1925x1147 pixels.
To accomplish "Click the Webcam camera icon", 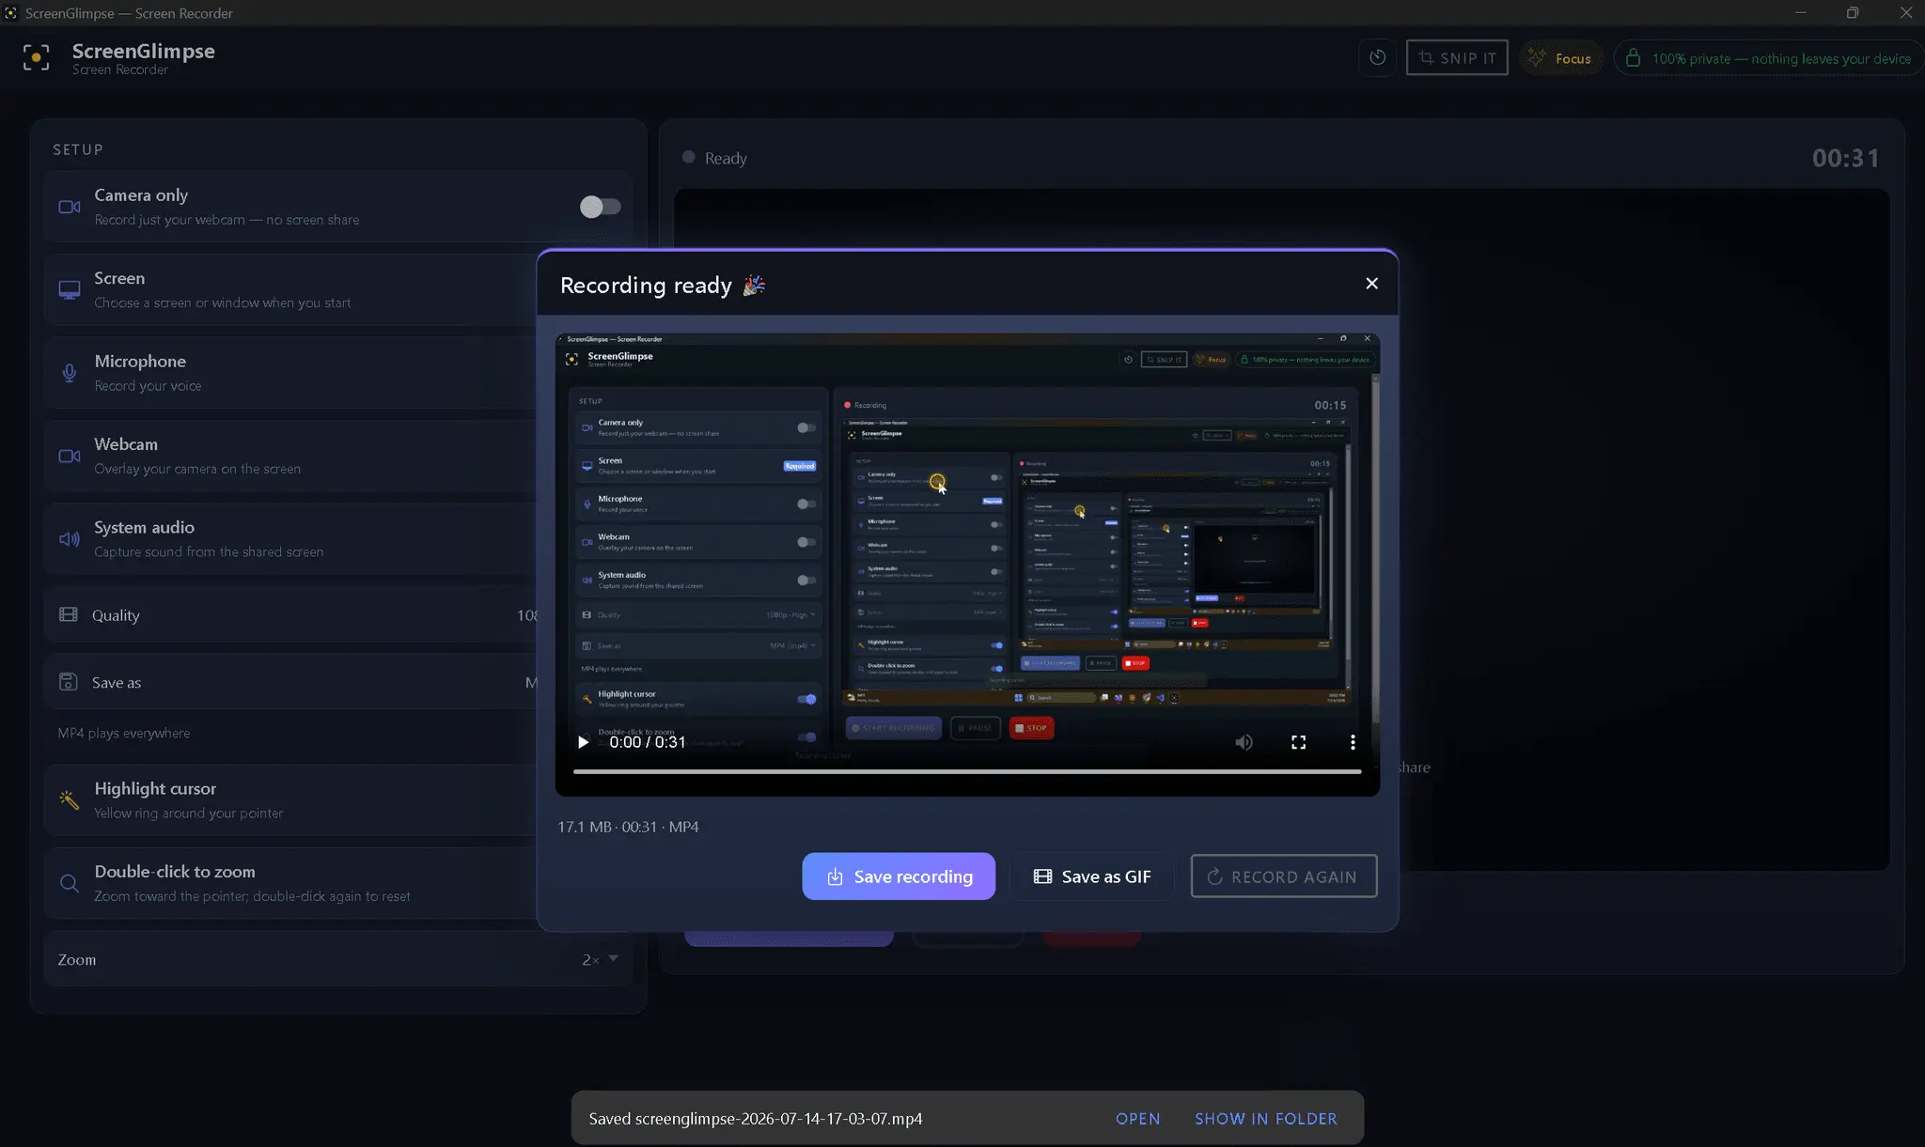I will [70, 456].
